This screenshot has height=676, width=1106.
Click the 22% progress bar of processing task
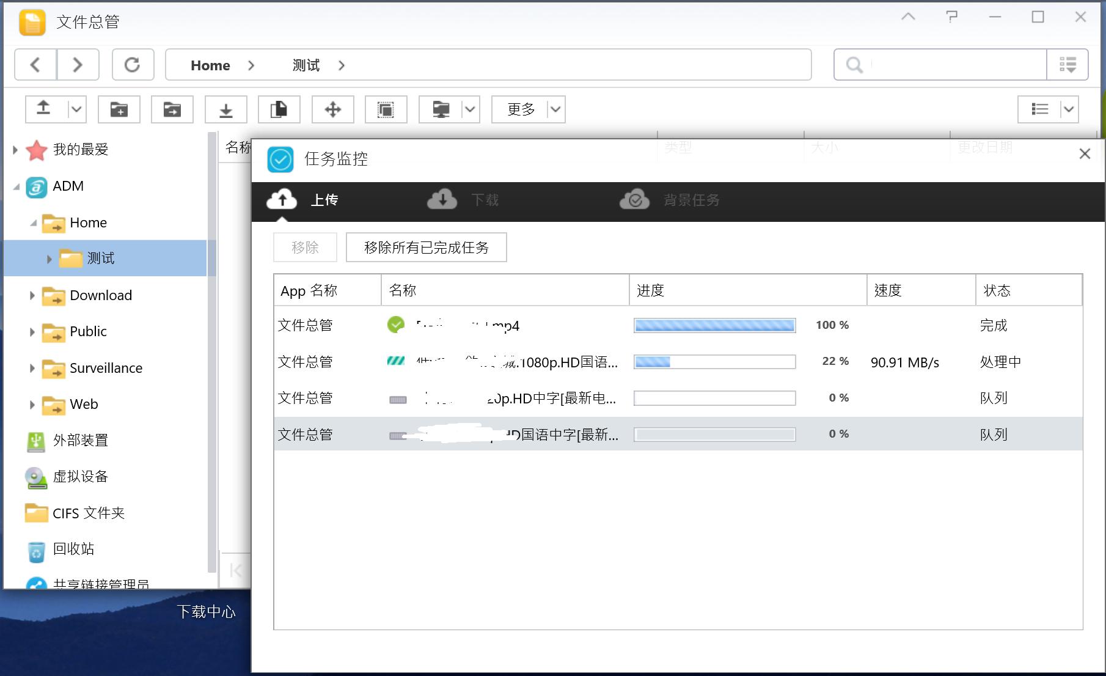point(714,361)
